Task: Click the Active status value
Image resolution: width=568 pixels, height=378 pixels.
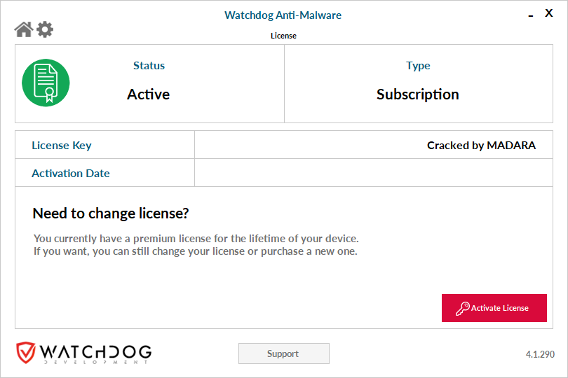Action: pos(148,94)
